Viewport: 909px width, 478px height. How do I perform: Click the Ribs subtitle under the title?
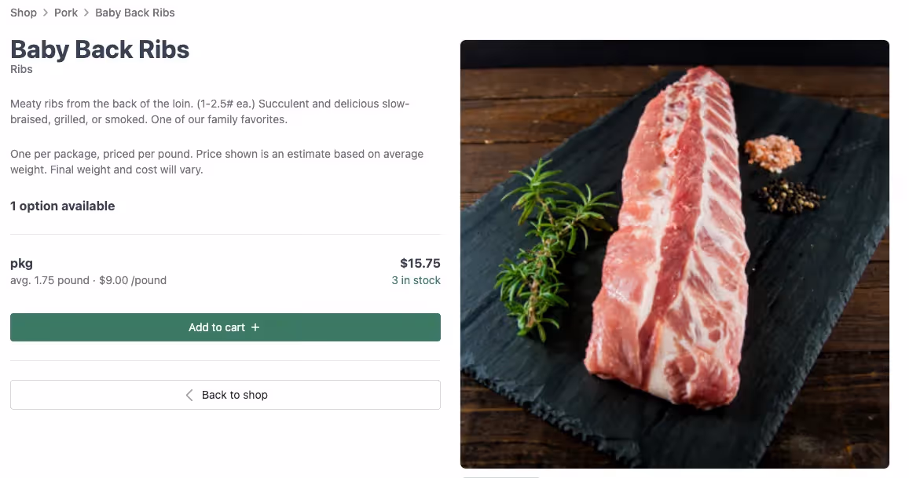pos(21,69)
